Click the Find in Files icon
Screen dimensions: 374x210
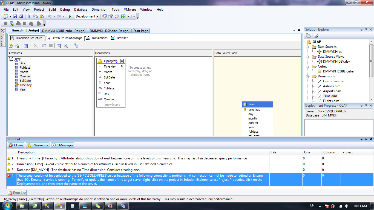tap(104, 16)
